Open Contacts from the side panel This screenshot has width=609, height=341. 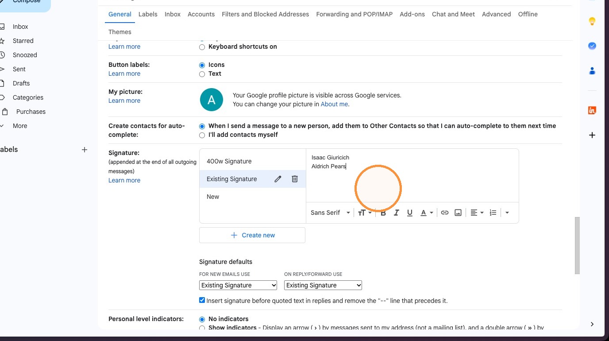click(x=592, y=71)
